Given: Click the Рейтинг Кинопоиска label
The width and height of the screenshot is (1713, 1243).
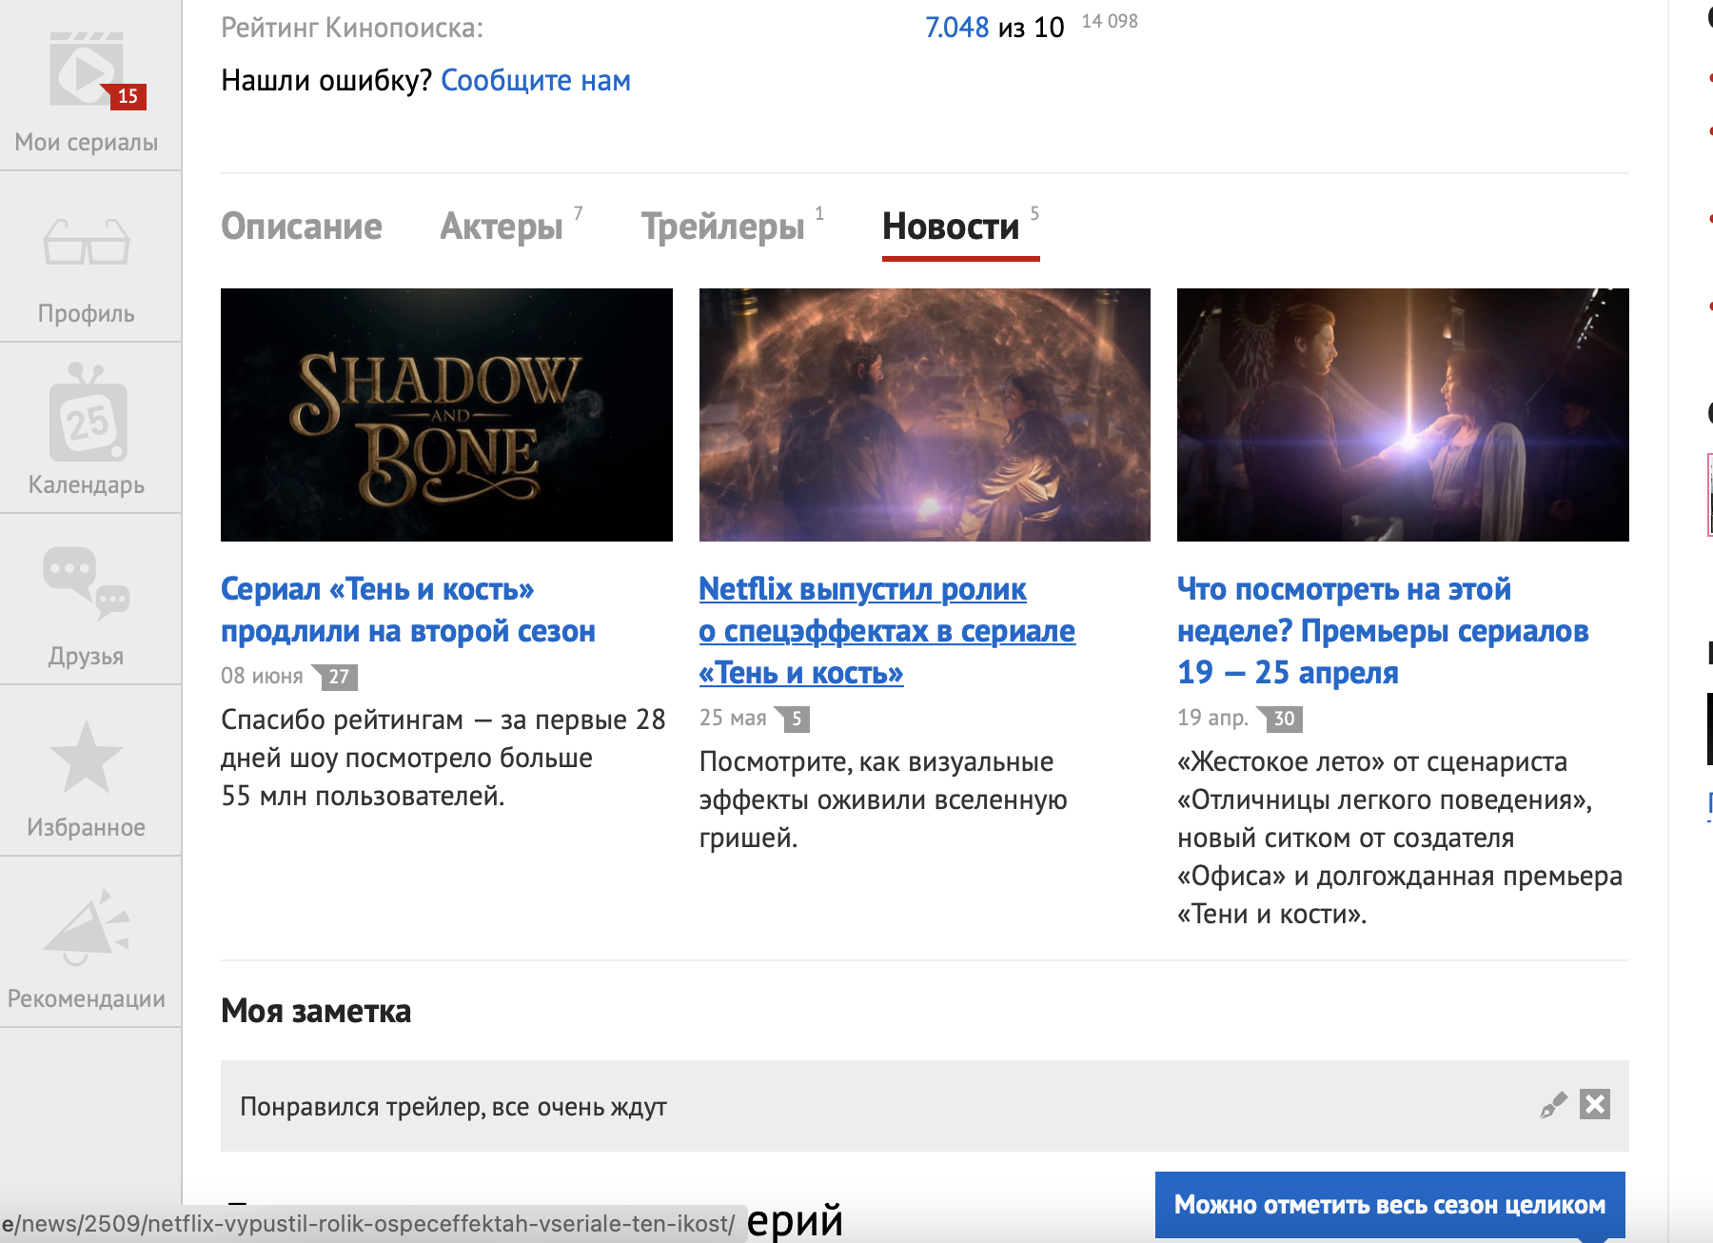Looking at the screenshot, I should pos(352,28).
